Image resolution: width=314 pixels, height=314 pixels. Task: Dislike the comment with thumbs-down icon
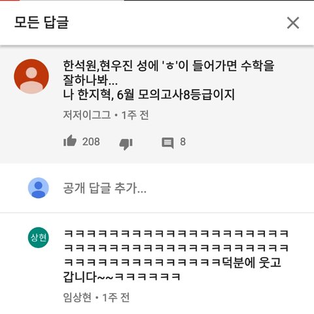pyautogui.click(x=126, y=144)
